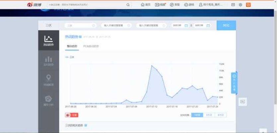Click the magnifier search icon in header
277x133 pixels.
(128, 5)
